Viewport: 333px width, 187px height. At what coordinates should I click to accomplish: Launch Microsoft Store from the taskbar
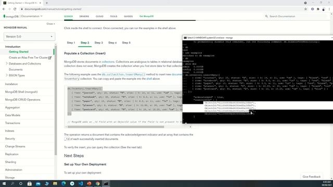[30, 183]
